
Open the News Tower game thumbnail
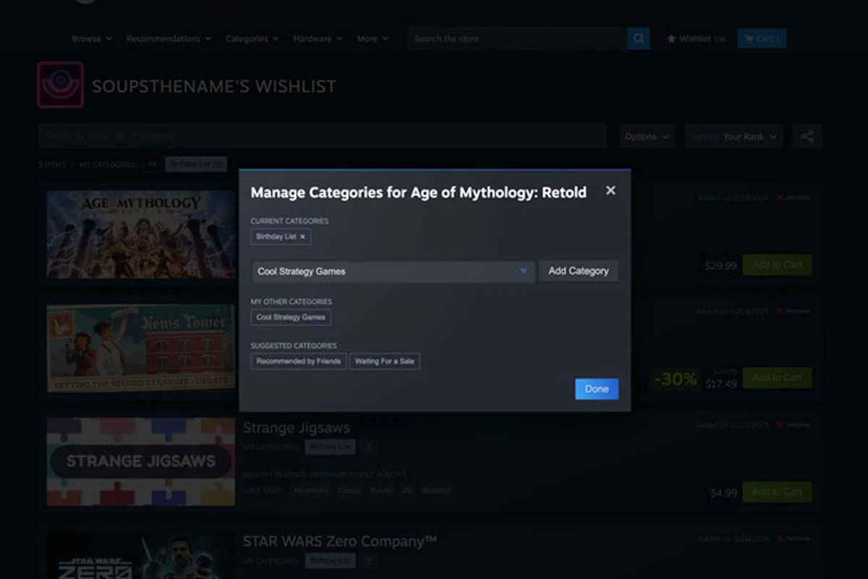pos(141,348)
